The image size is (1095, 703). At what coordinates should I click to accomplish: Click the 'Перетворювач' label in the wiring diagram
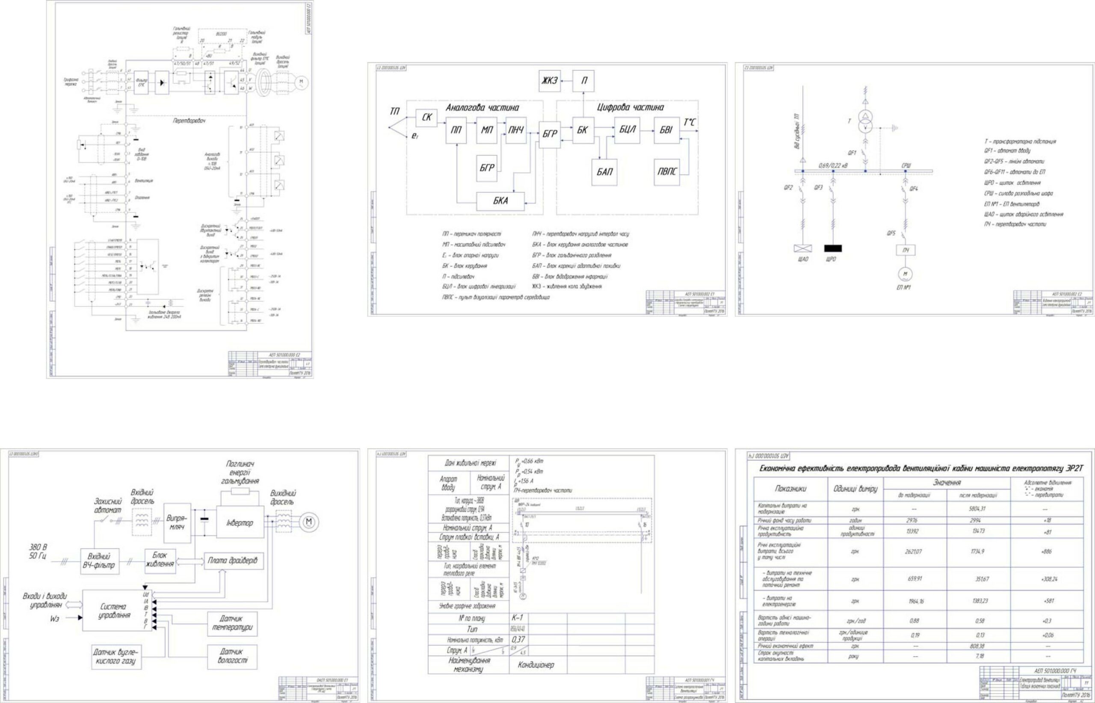[x=189, y=121]
